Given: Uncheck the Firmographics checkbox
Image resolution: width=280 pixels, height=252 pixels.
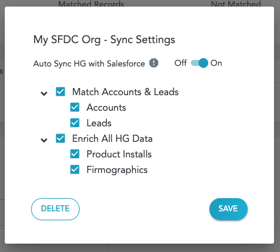Looking at the screenshot, I should [75, 169].
